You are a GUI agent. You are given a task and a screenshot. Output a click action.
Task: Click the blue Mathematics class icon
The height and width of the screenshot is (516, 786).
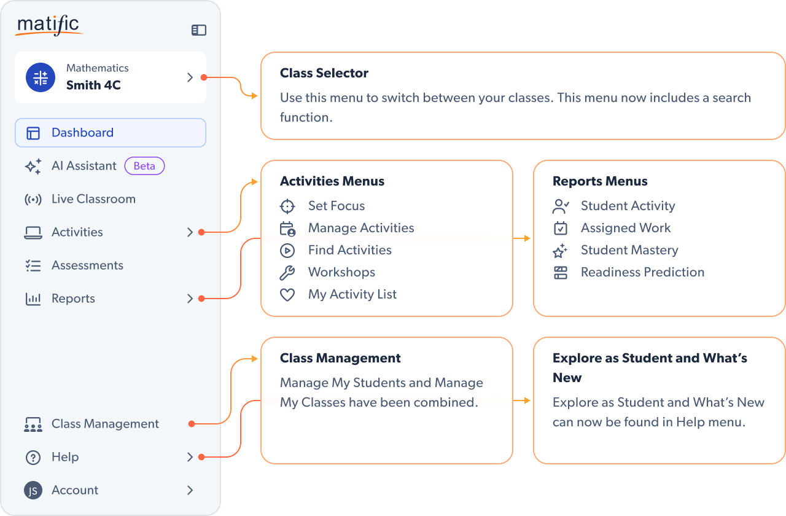pos(41,77)
